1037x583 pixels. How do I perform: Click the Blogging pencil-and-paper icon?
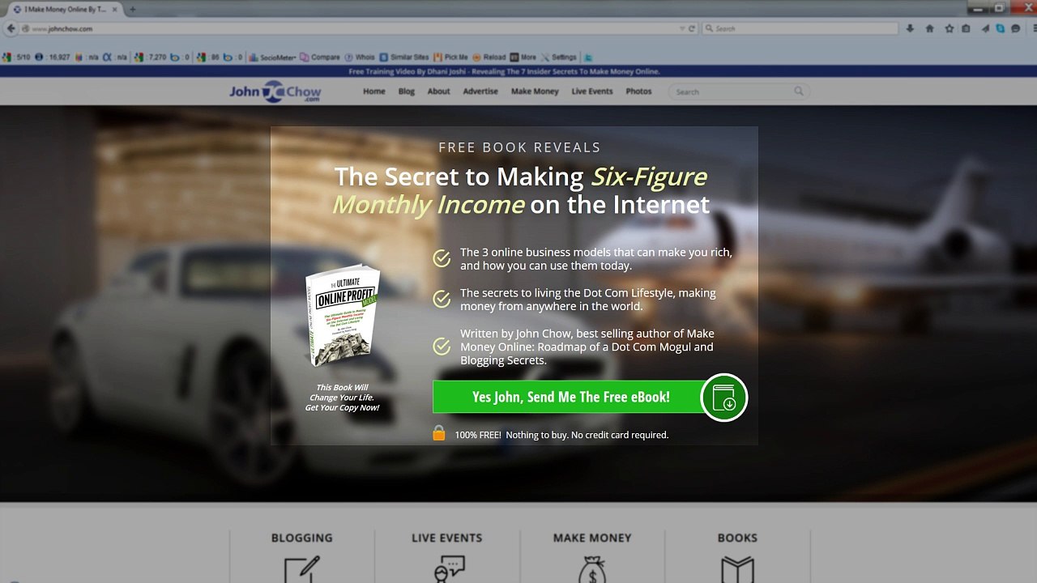tap(301, 568)
